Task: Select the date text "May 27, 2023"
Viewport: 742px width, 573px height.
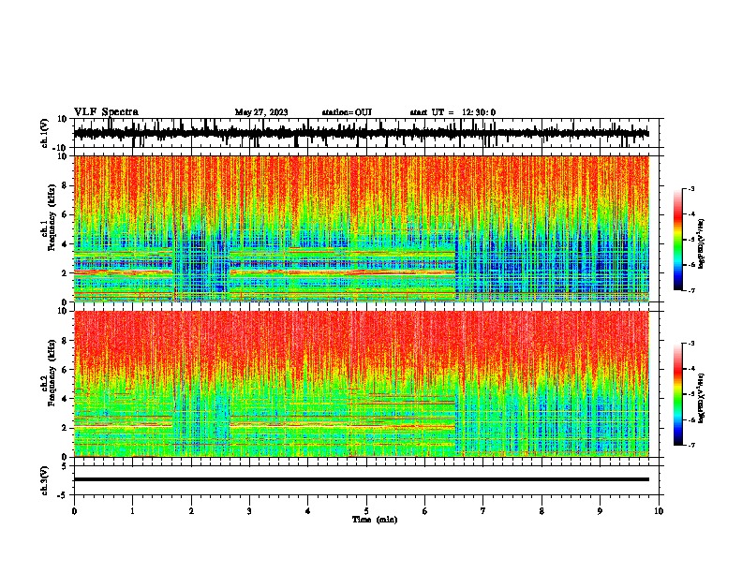Action: (261, 112)
